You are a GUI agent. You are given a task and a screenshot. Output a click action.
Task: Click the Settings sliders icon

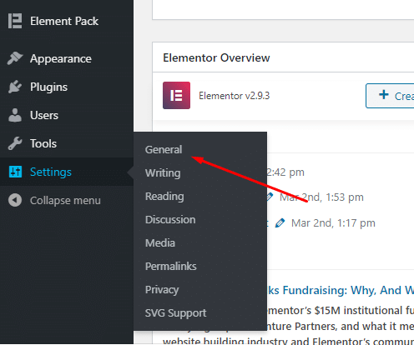click(x=15, y=172)
